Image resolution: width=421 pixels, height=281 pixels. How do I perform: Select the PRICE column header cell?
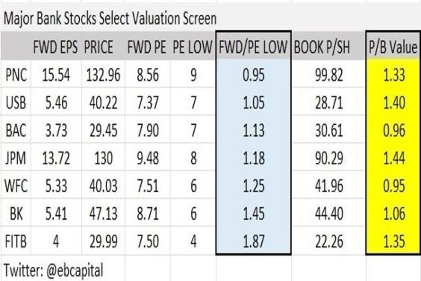[99, 47]
